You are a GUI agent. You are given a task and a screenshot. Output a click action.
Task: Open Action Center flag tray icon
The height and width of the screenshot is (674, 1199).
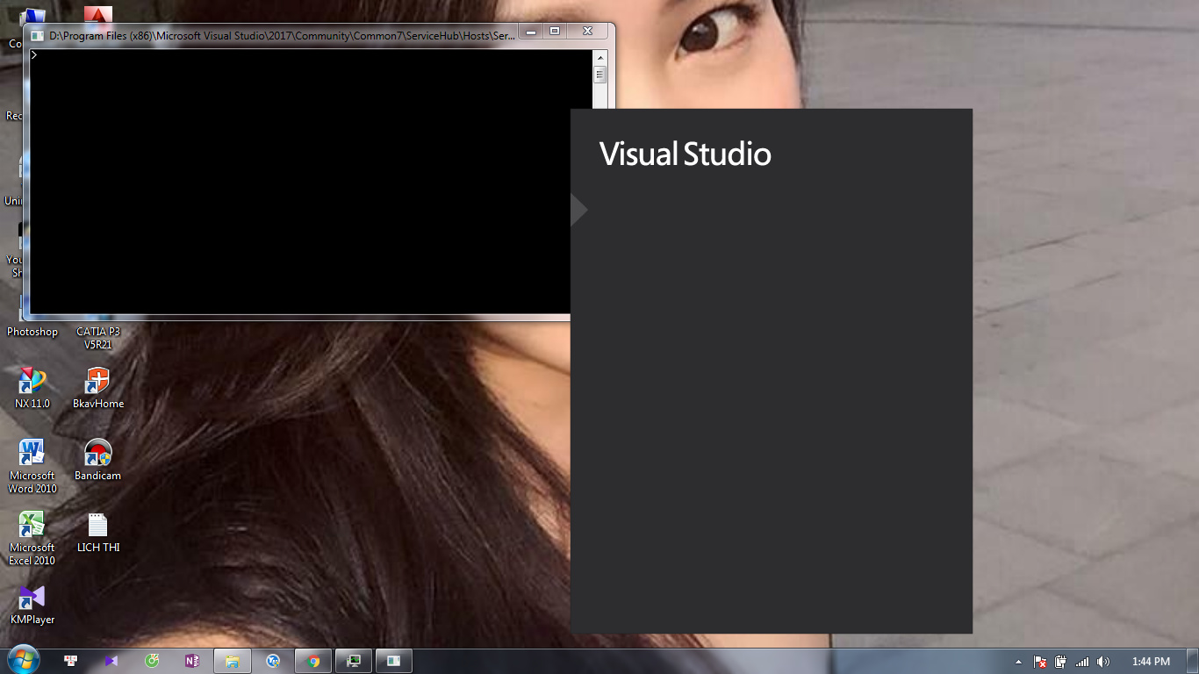pos(1040,662)
